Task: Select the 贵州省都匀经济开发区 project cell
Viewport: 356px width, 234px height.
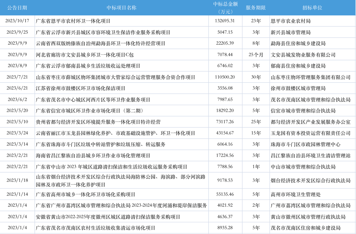Action: tap(98, 122)
